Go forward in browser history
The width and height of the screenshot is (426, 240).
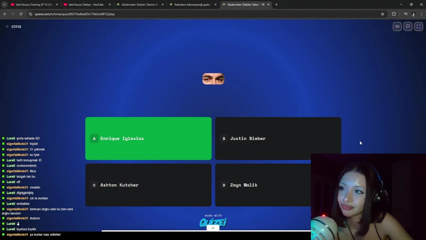click(13, 14)
